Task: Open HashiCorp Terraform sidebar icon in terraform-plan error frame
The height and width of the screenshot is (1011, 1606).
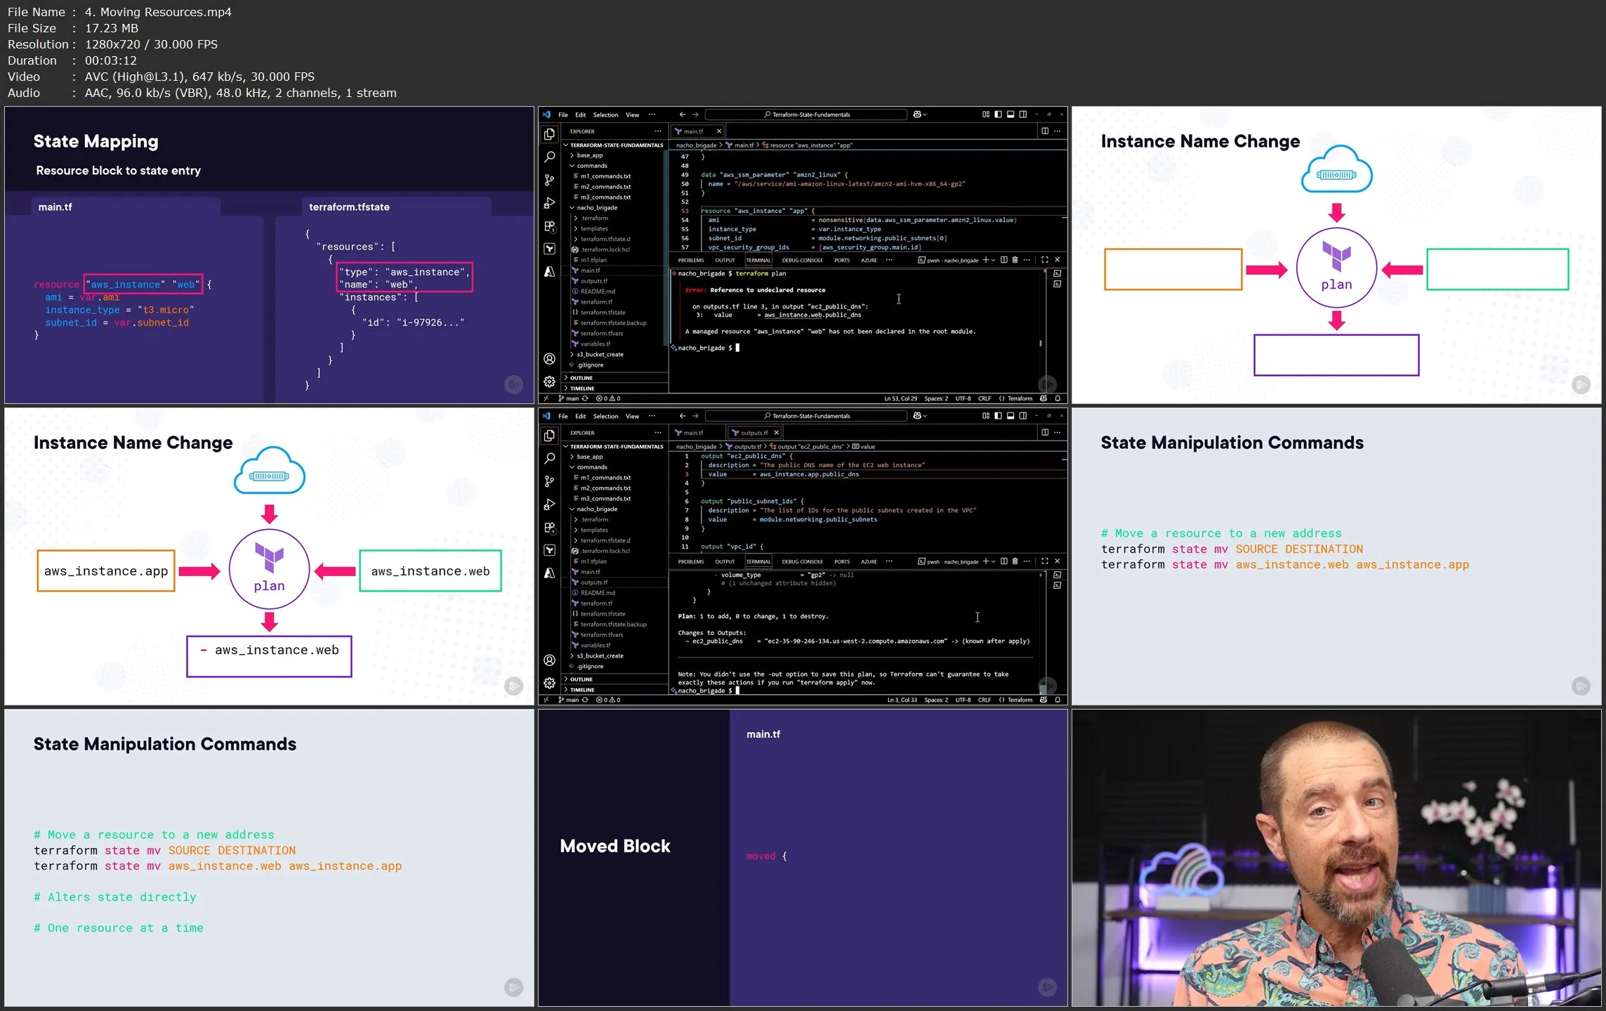Action: [x=549, y=249]
